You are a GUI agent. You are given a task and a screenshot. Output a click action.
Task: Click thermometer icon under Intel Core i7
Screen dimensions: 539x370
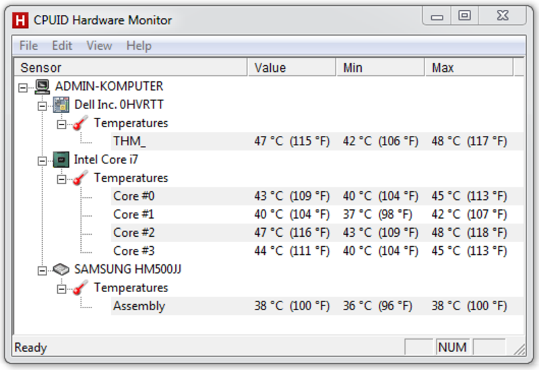[x=80, y=178]
